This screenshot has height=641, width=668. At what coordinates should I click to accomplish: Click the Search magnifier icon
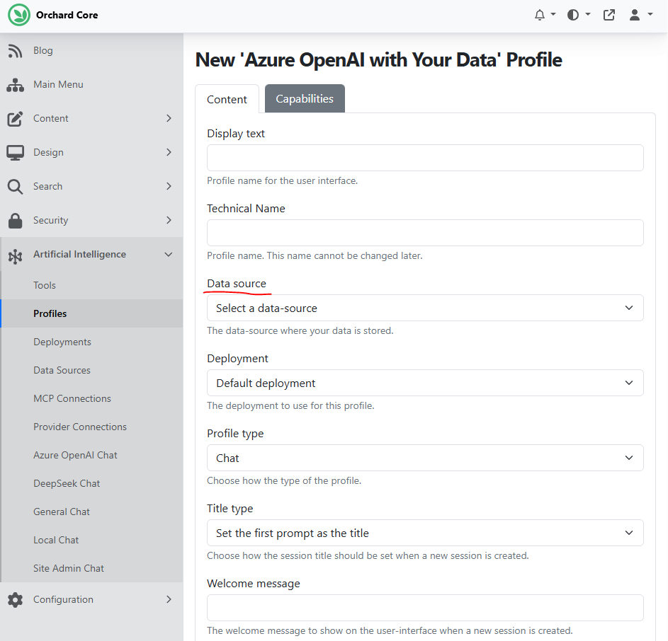click(16, 187)
